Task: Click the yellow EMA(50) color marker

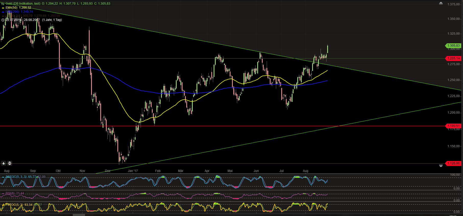Action: click(x=3, y=8)
